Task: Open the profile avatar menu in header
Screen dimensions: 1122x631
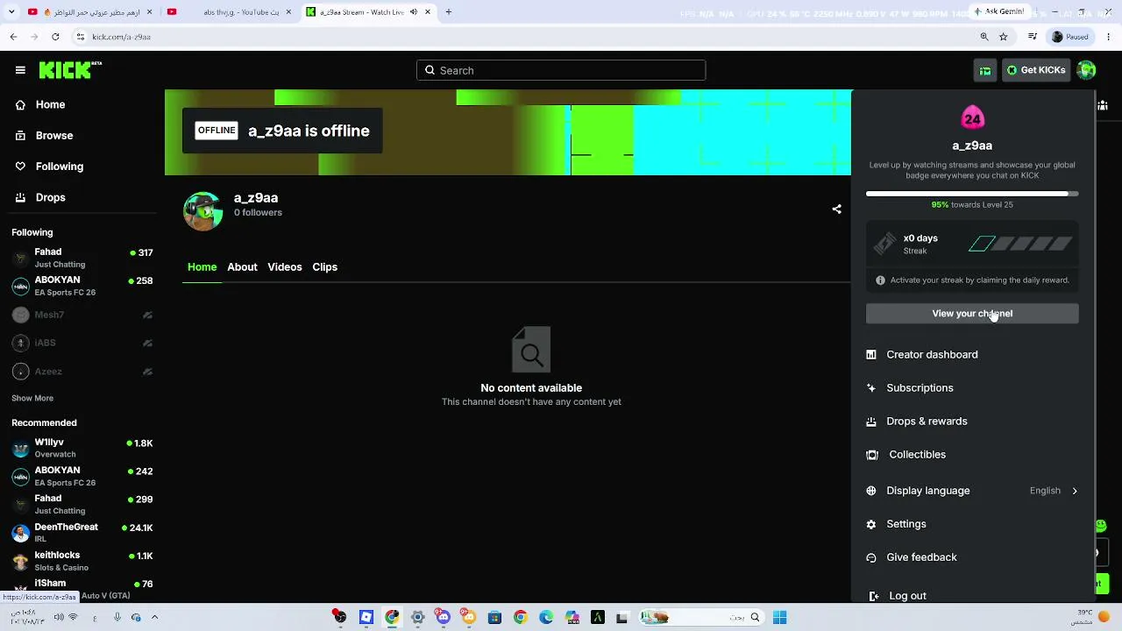Action: click(x=1086, y=70)
